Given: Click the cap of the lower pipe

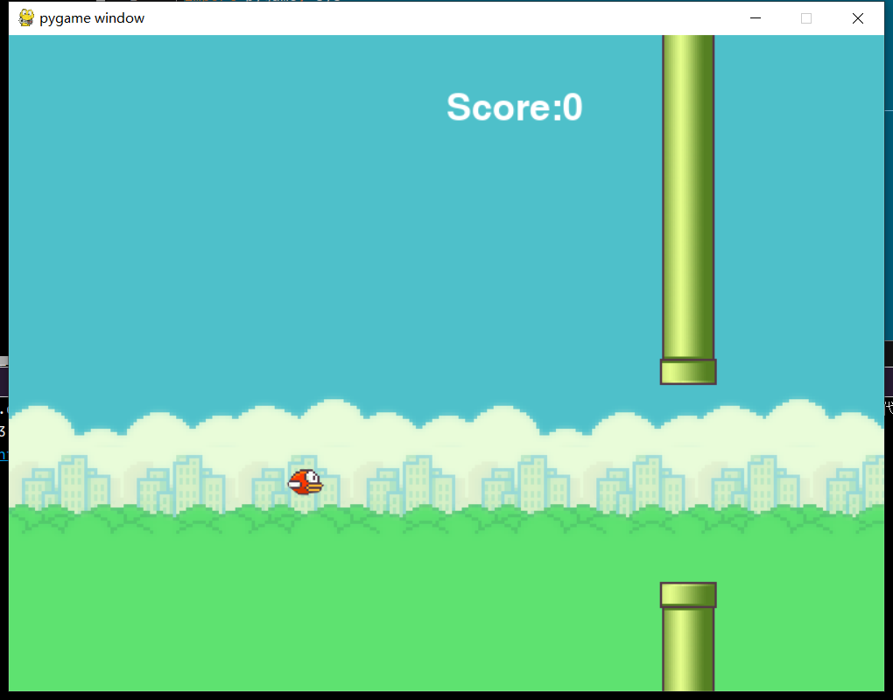Looking at the screenshot, I should (x=688, y=595).
